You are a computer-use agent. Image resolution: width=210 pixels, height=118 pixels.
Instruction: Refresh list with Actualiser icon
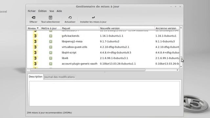pos(70,17)
